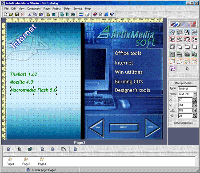Select the large letter A text component
This screenshot has width=200, height=173.
pos(187,32)
